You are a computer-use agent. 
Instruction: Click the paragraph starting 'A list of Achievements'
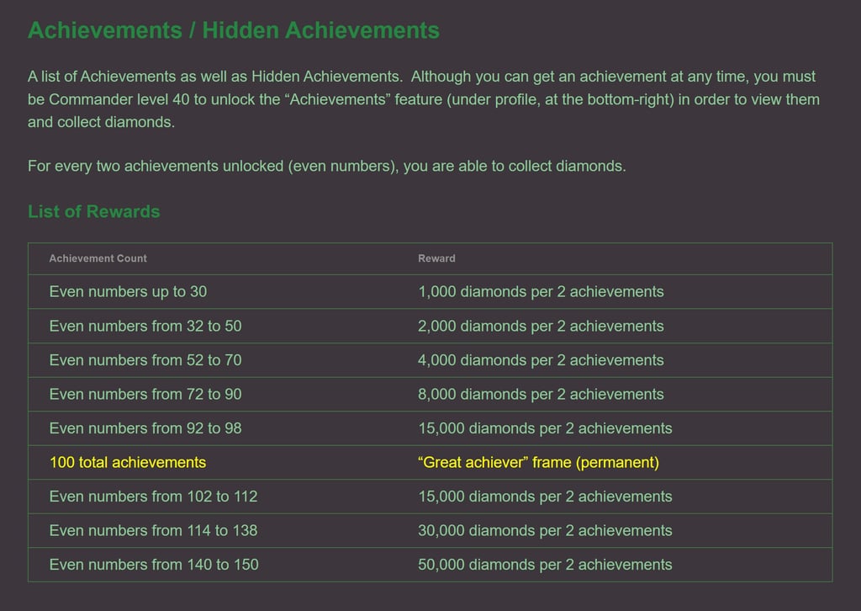[424, 99]
